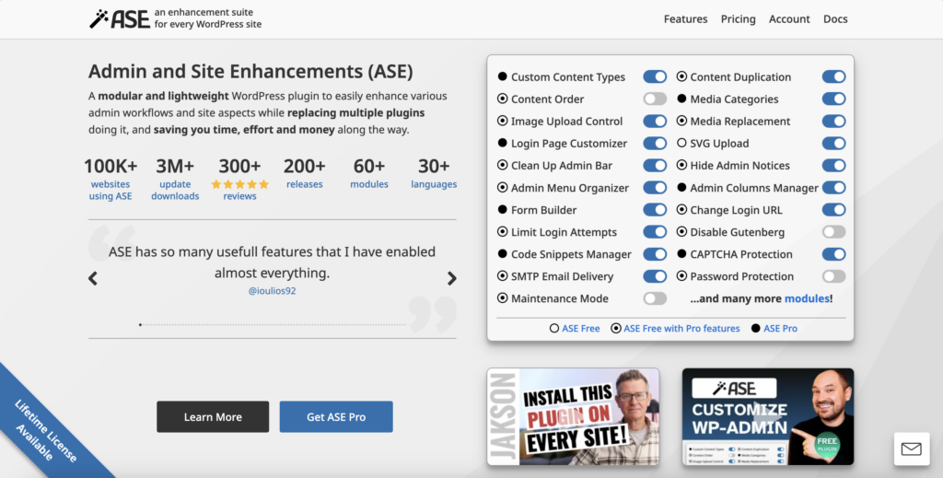Click the releases stat link
This screenshot has width=943, height=478.
click(x=304, y=184)
